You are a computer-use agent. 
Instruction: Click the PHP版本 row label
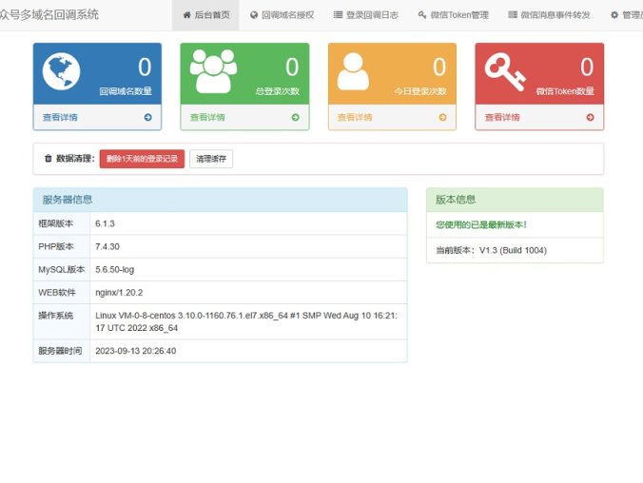56,247
